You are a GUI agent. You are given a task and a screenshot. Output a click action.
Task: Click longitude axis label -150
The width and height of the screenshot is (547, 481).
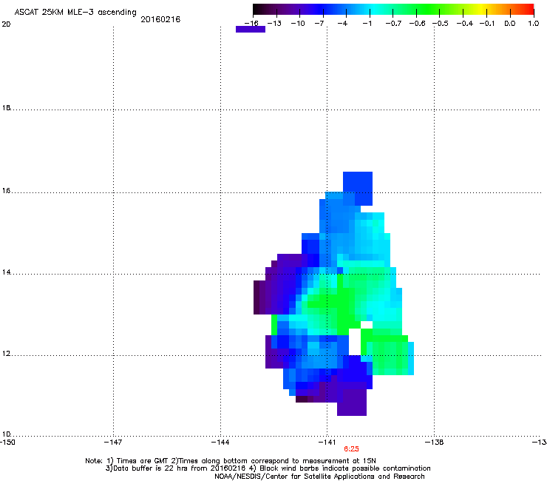tap(7, 443)
